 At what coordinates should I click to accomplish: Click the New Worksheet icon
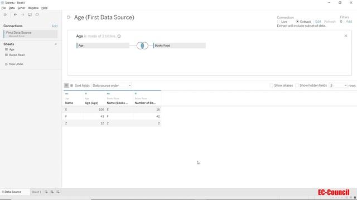46,192
